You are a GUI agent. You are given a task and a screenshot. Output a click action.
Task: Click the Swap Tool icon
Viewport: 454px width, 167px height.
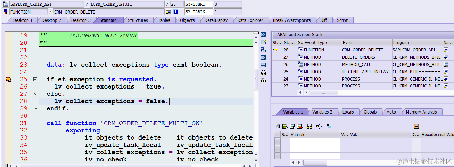(x=263, y=50)
